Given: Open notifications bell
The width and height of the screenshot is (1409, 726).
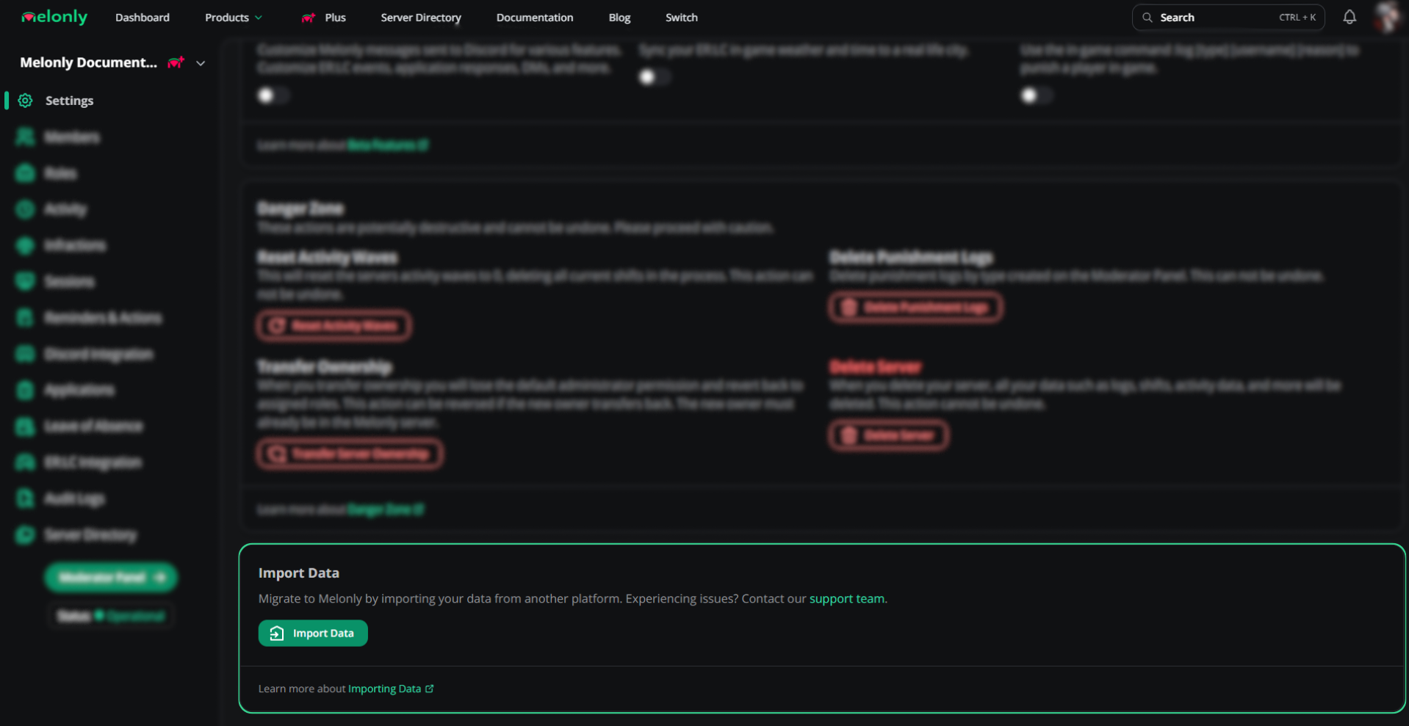Looking at the screenshot, I should point(1349,17).
